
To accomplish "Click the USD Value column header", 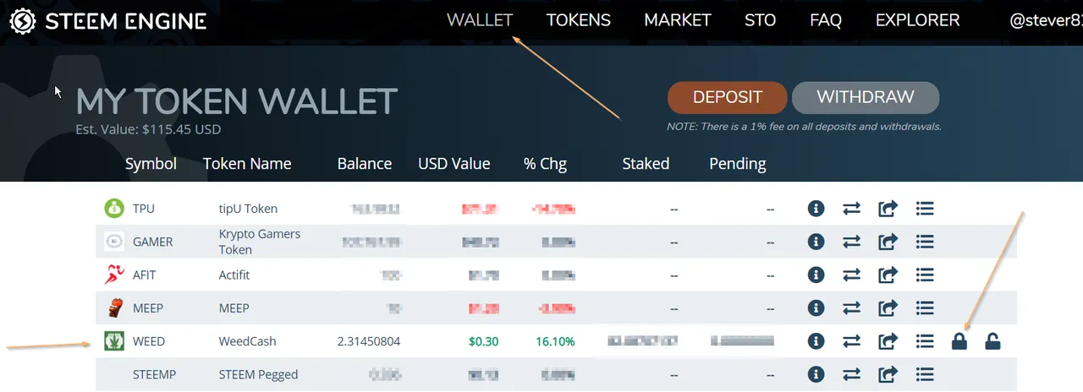I will (454, 164).
